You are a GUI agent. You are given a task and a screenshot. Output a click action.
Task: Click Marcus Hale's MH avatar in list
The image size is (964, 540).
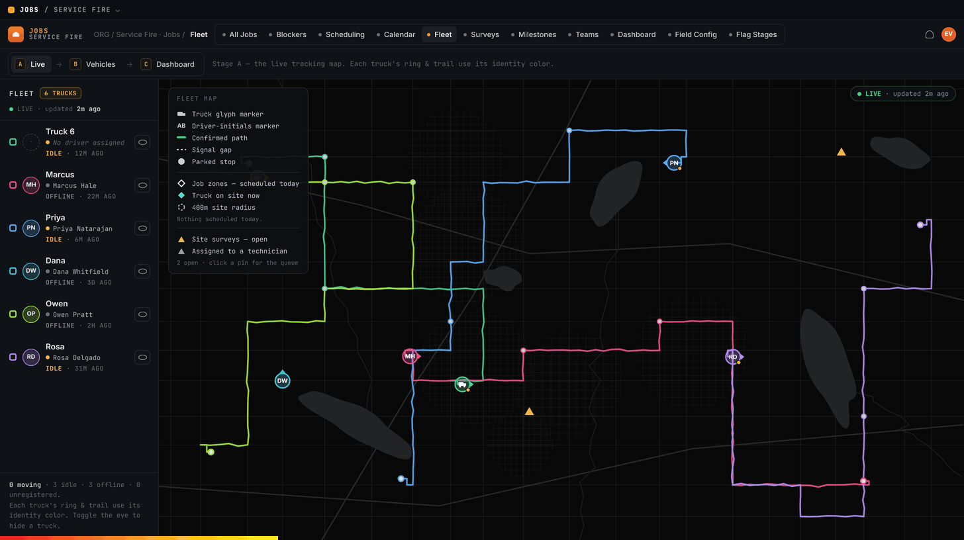[31, 185]
